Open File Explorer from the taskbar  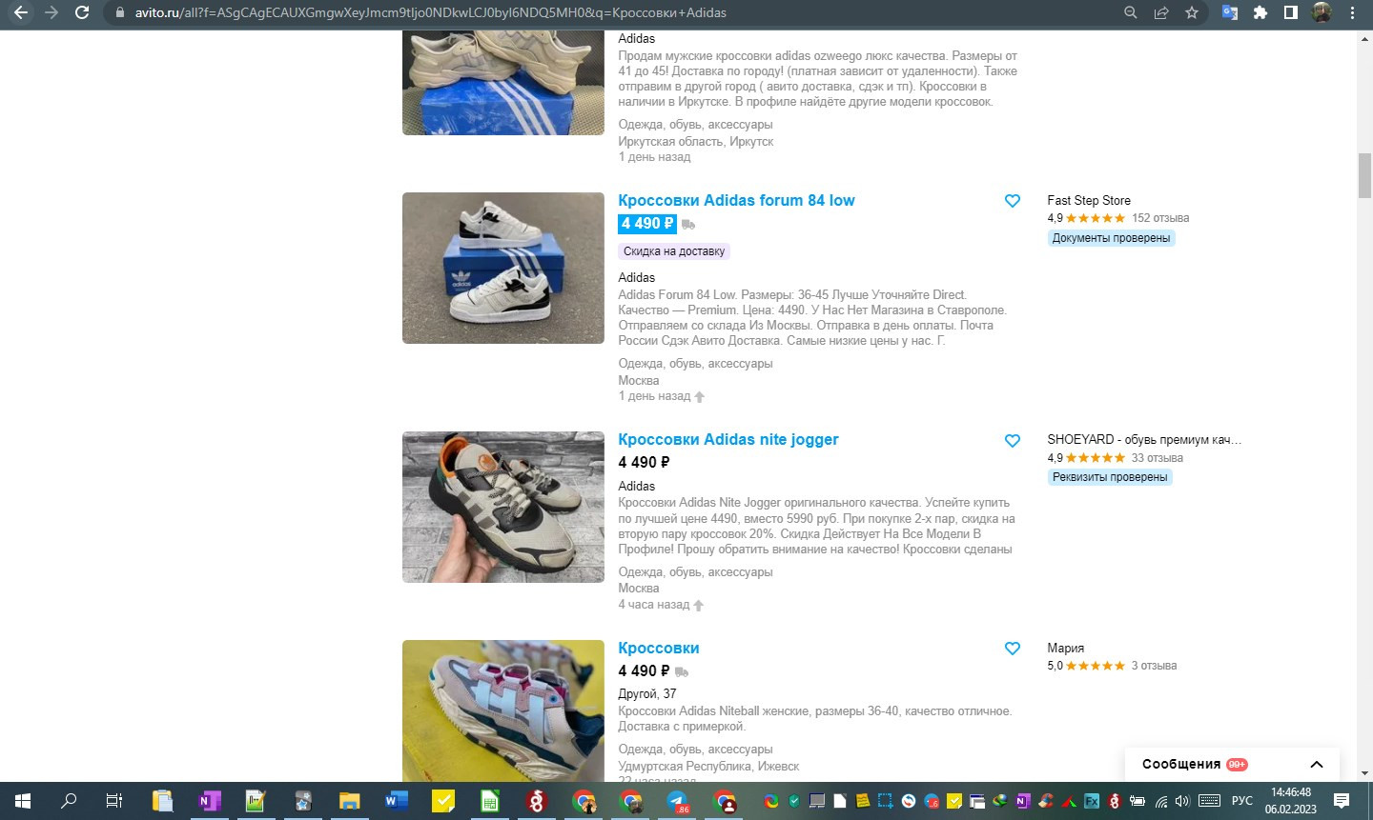tap(350, 801)
